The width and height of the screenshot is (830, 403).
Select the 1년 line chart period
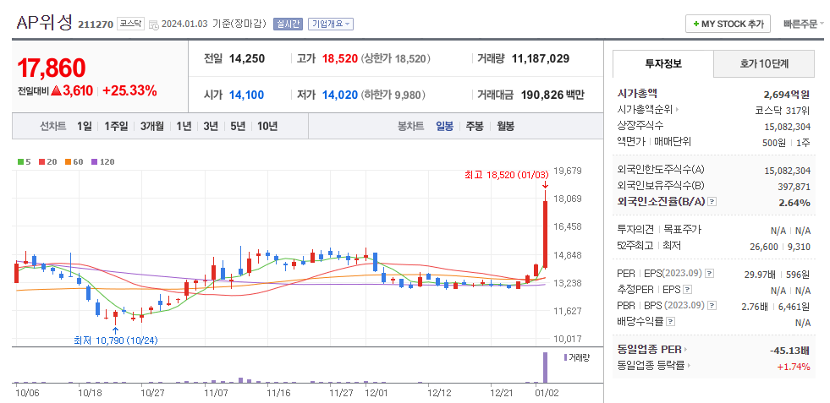(184, 127)
